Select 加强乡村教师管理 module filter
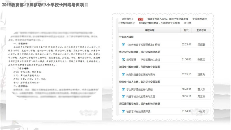Screen dimensions: 231x130 click(159, 23)
